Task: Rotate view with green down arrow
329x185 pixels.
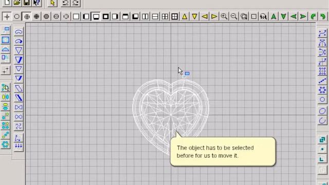Action: (x=283, y=16)
